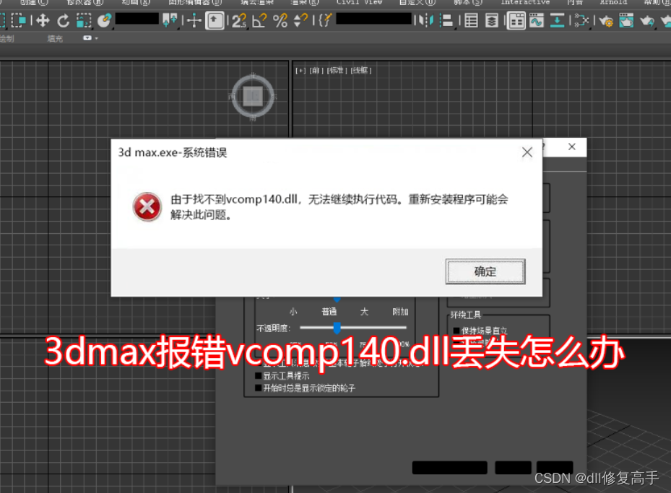The image size is (671, 493).
Task: Click the Use Pivot Point Center icon
Action: coord(170,20)
